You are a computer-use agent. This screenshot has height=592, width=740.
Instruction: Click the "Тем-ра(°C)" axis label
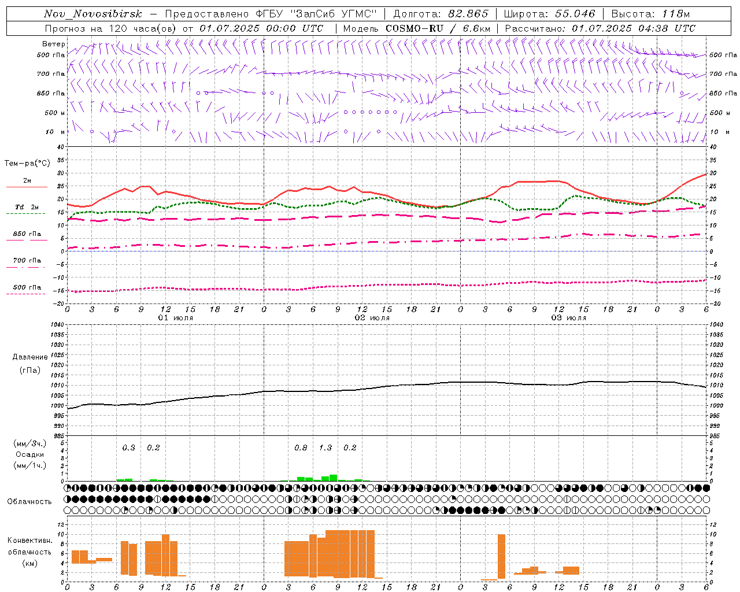click(x=27, y=164)
